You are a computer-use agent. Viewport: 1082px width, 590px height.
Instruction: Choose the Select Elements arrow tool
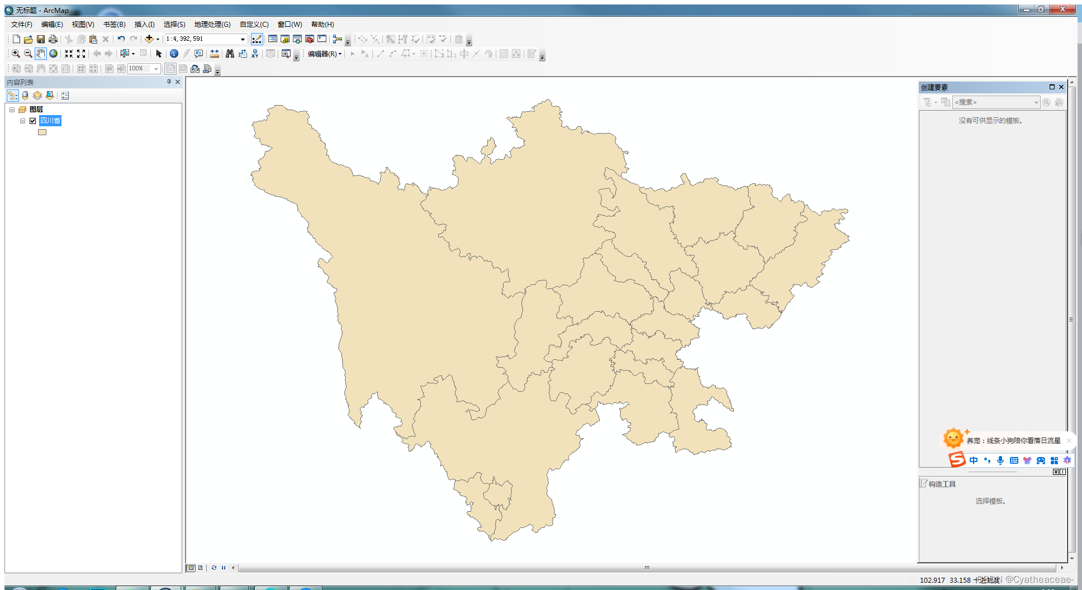[x=159, y=54]
